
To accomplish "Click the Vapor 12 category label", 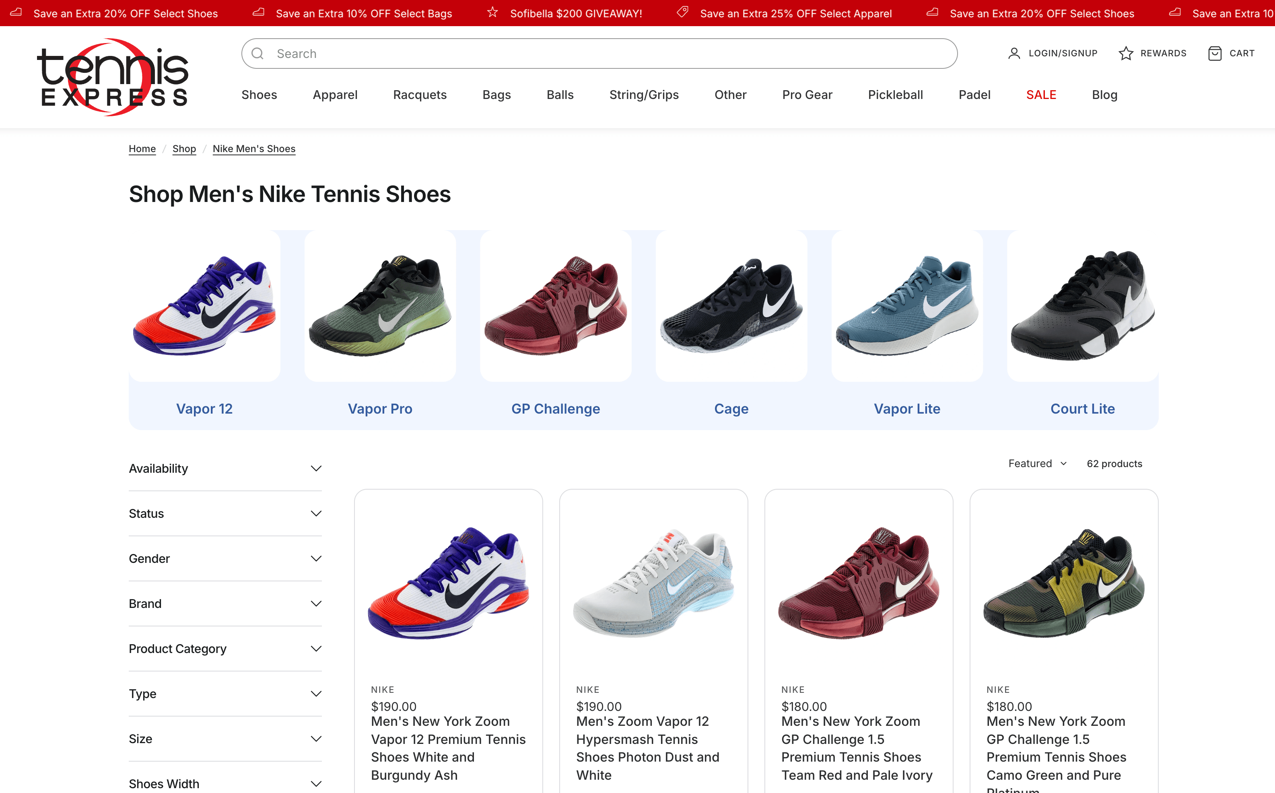I will coord(204,408).
